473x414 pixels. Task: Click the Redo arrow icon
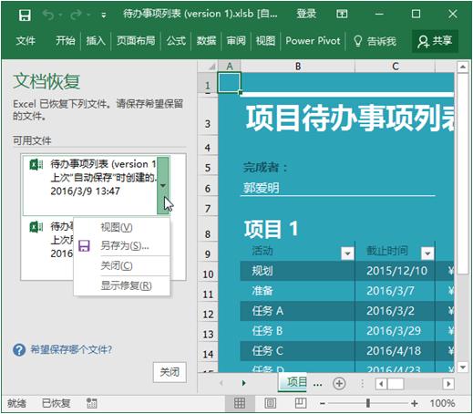76,15
